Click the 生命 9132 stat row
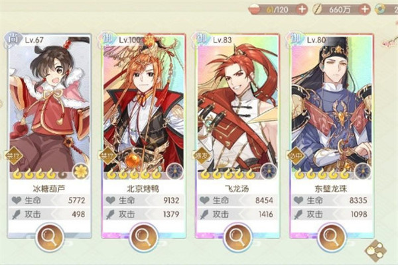This screenshot has width=398, height=265. click(144, 200)
